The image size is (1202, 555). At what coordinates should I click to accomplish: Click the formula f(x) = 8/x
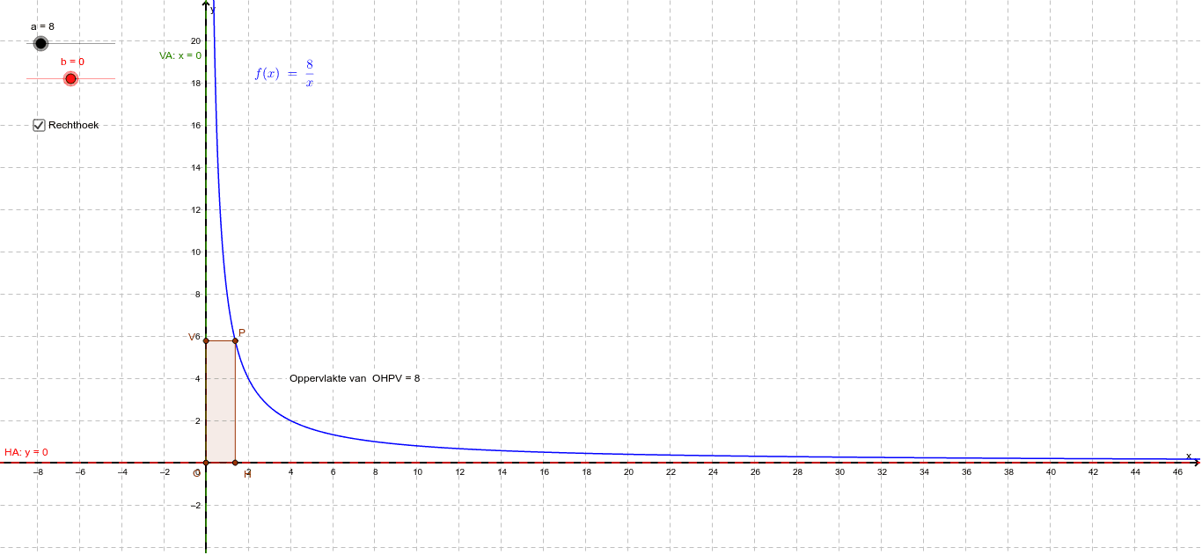284,73
